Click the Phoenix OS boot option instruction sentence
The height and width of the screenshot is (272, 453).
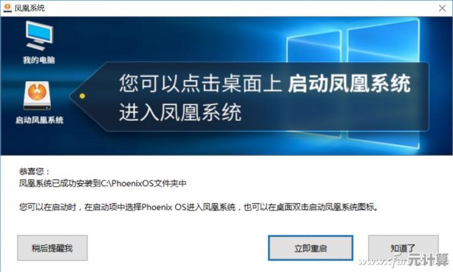coord(199,207)
